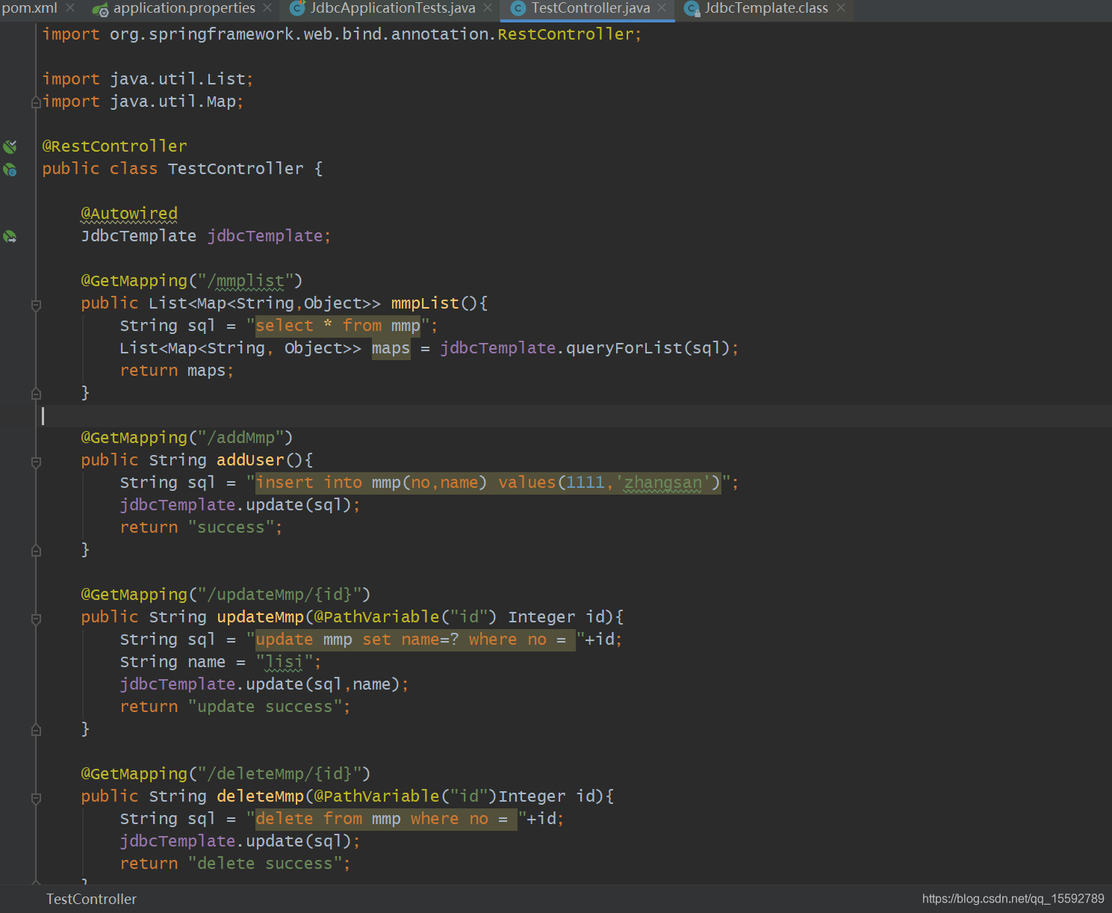Close the pom.xml tab

70,7
